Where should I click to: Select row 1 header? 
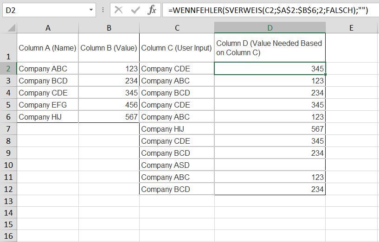coord(8,48)
